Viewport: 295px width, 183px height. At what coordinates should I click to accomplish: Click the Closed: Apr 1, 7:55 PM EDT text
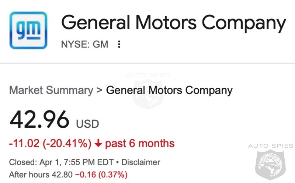[61, 162]
